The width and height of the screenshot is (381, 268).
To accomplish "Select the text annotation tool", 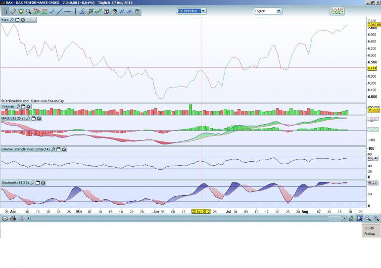I will pyautogui.click(x=106, y=11).
